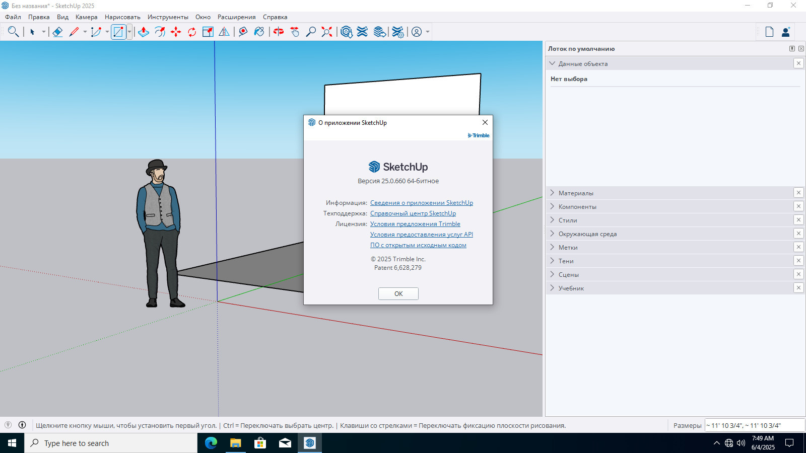The width and height of the screenshot is (806, 453).
Task: Open Microsoft Edge from the taskbar
Action: click(211, 443)
